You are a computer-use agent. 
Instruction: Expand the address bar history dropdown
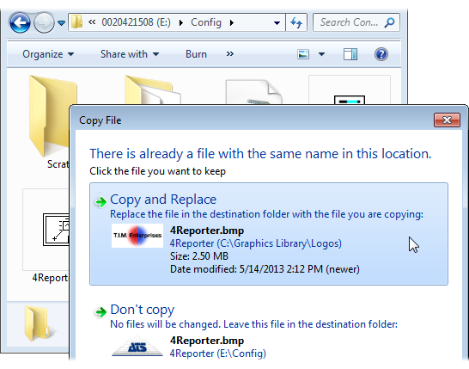(x=277, y=22)
